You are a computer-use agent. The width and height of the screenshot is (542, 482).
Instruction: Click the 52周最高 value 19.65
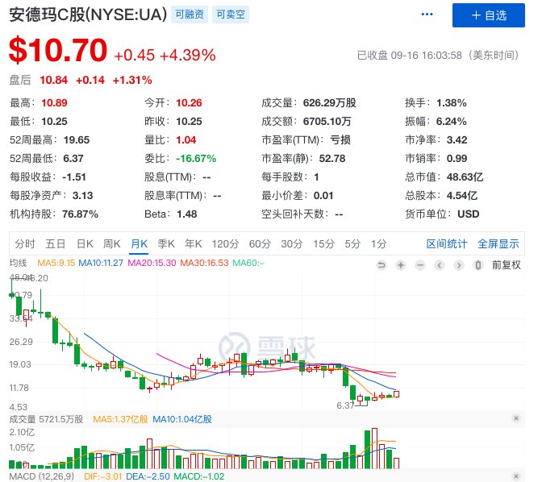[77, 140]
